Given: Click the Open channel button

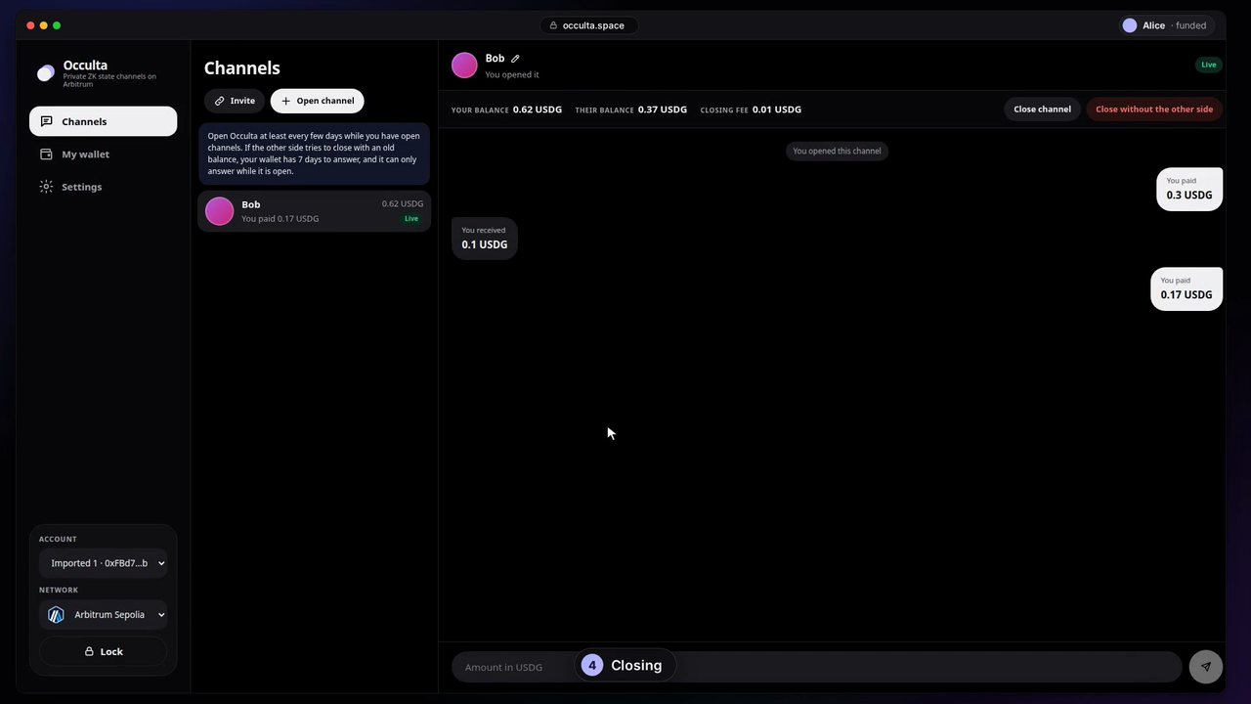Looking at the screenshot, I should (x=318, y=101).
